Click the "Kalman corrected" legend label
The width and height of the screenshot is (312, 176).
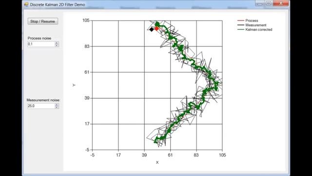259,29
